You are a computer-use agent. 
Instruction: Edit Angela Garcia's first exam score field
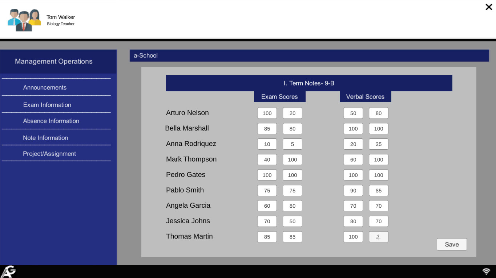pyautogui.click(x=267, y=206)
